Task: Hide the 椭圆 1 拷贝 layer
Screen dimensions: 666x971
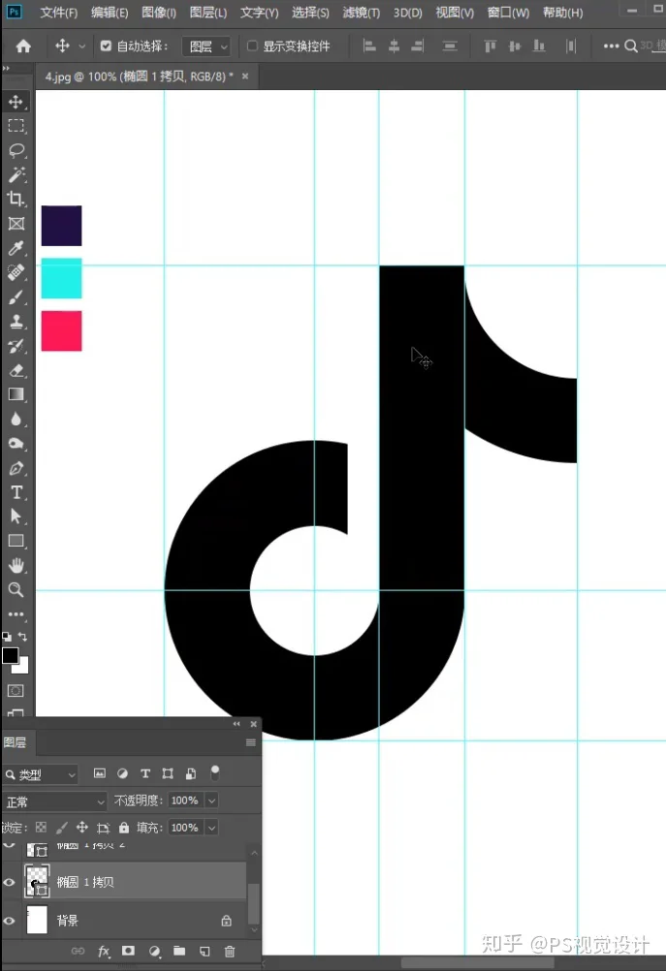Action: point(10,882)
